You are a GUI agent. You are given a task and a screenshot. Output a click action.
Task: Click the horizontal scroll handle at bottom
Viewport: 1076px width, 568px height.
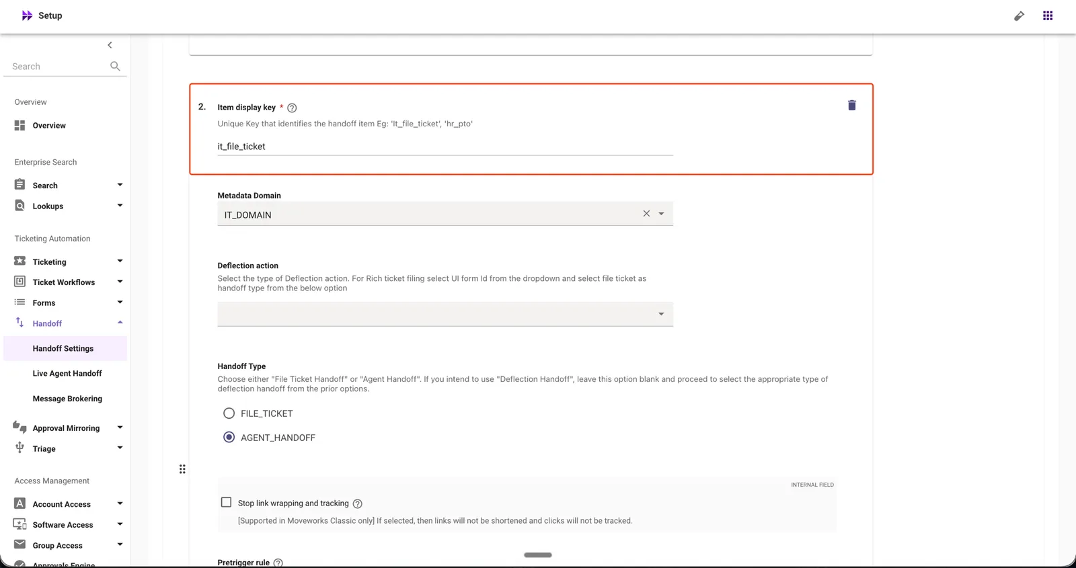pyautogui.click(x=538, y=555)
